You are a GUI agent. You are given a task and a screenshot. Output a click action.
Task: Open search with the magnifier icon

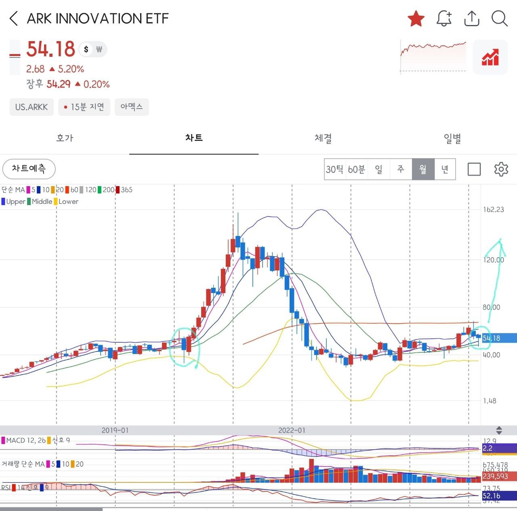click(x=500, y=19)
